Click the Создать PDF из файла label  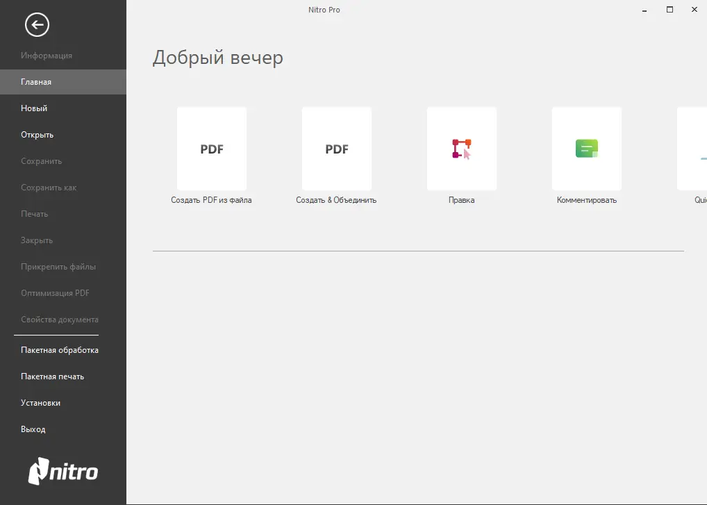pyautogui.click(x=211, y=200)
